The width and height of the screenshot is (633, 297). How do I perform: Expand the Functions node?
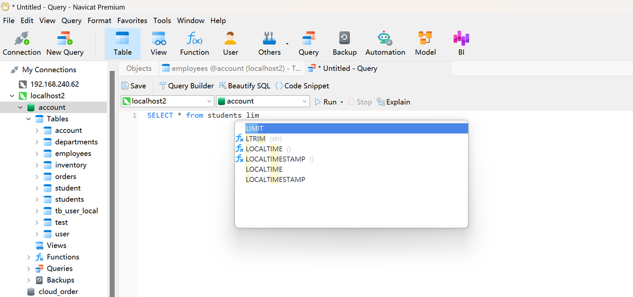[29, 257]
